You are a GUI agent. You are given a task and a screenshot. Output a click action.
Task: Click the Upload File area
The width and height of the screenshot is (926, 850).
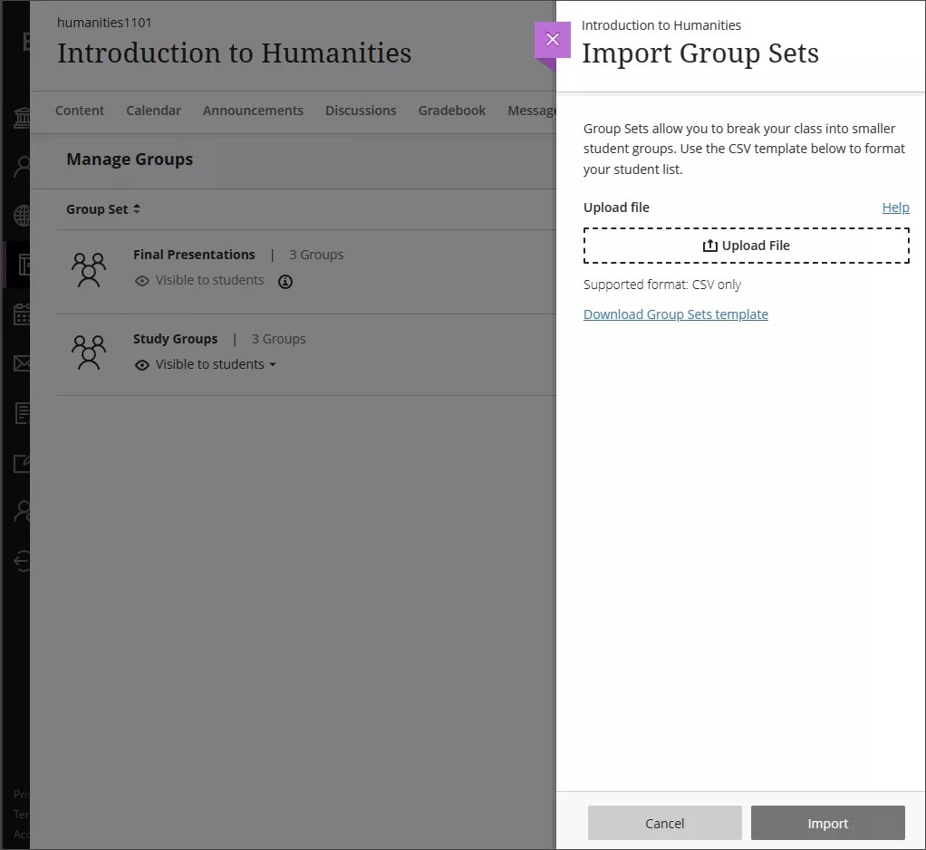pos(746,245)
